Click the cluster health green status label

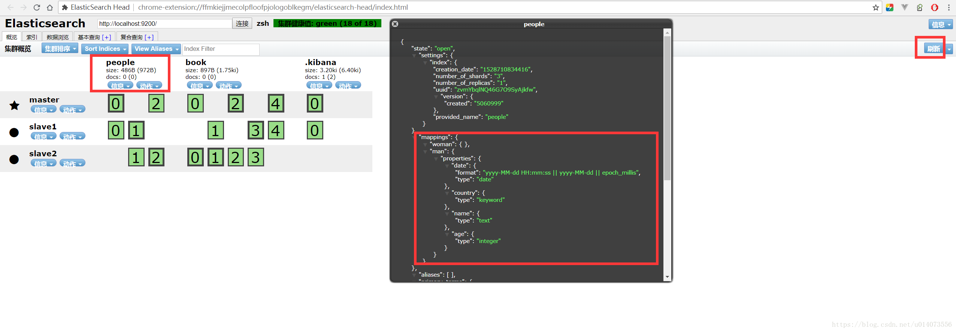tap(327, 23)
